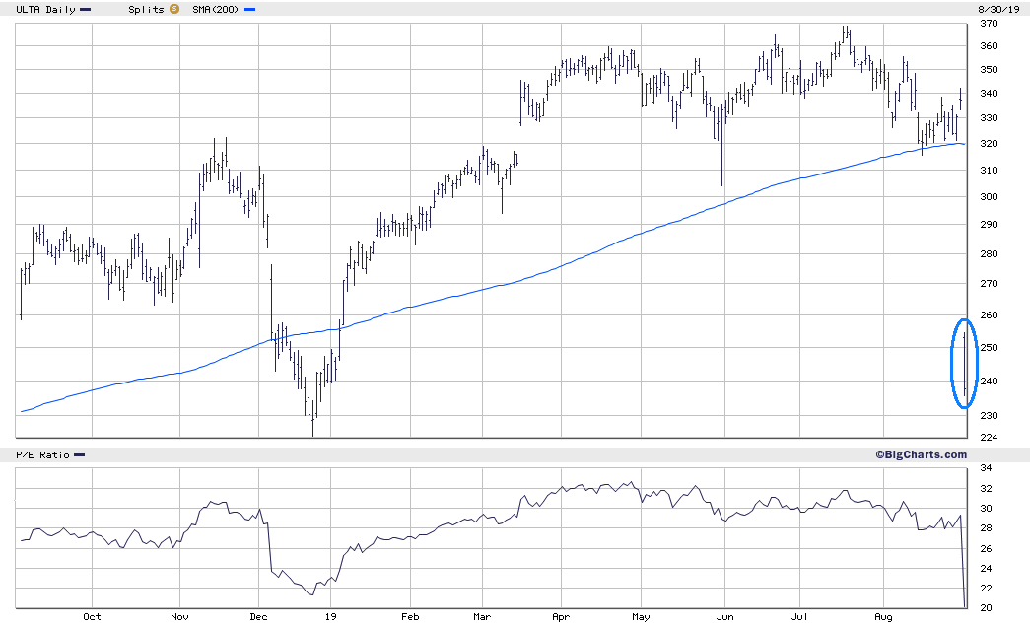This screenshot has height=626, width=1030.
Task: Click the 34 value on P/E axis
Action: coord(986,468)
